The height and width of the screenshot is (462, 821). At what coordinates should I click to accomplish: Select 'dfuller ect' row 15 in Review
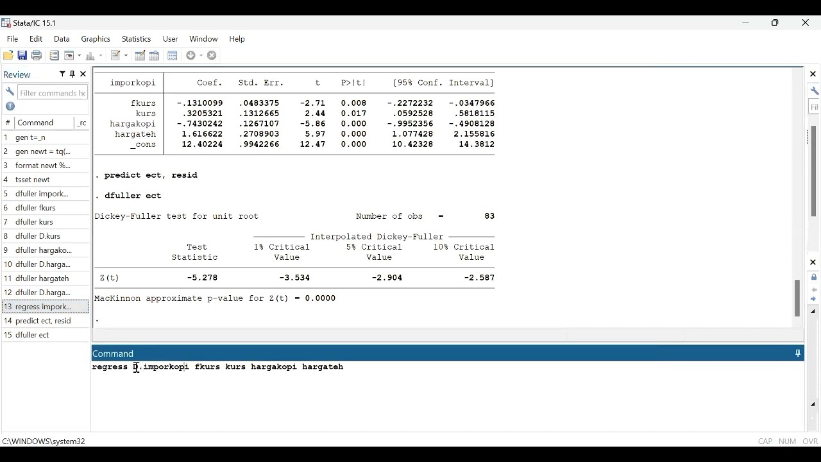(46, 335)
